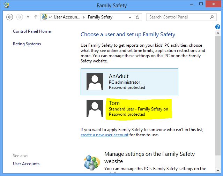Click the Family Safety icon in address bar
Image resolution: width=223 pixels, height=176 pixels.
44,17
